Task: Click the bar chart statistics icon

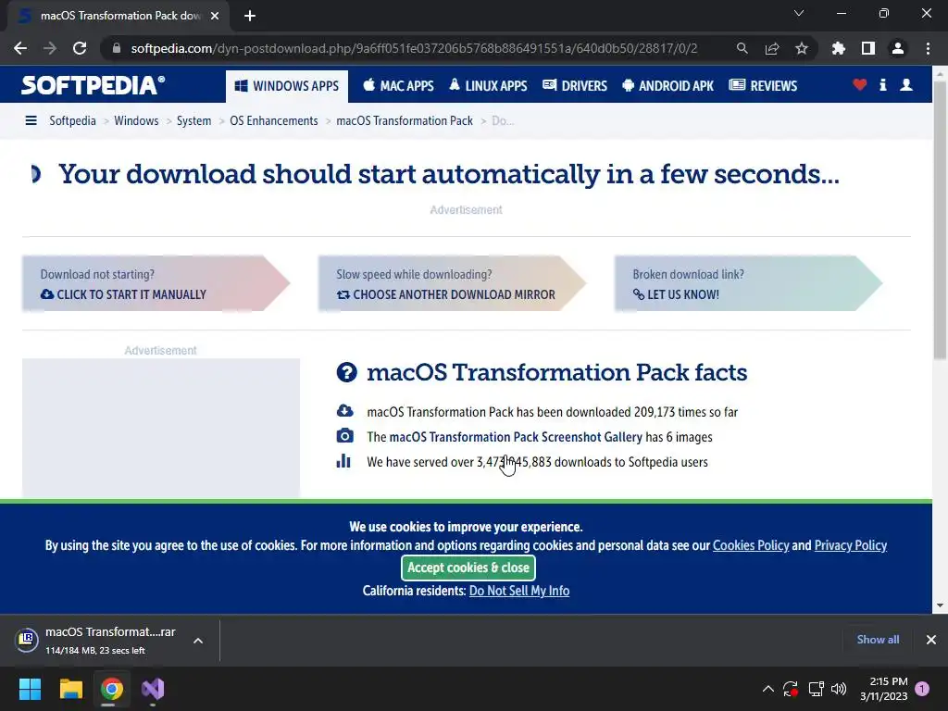Action: tap(343, 461)
